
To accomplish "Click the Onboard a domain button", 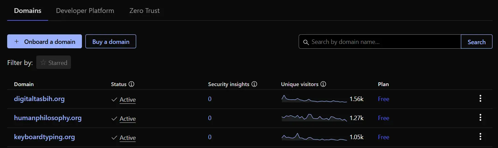I will point(44,42).
